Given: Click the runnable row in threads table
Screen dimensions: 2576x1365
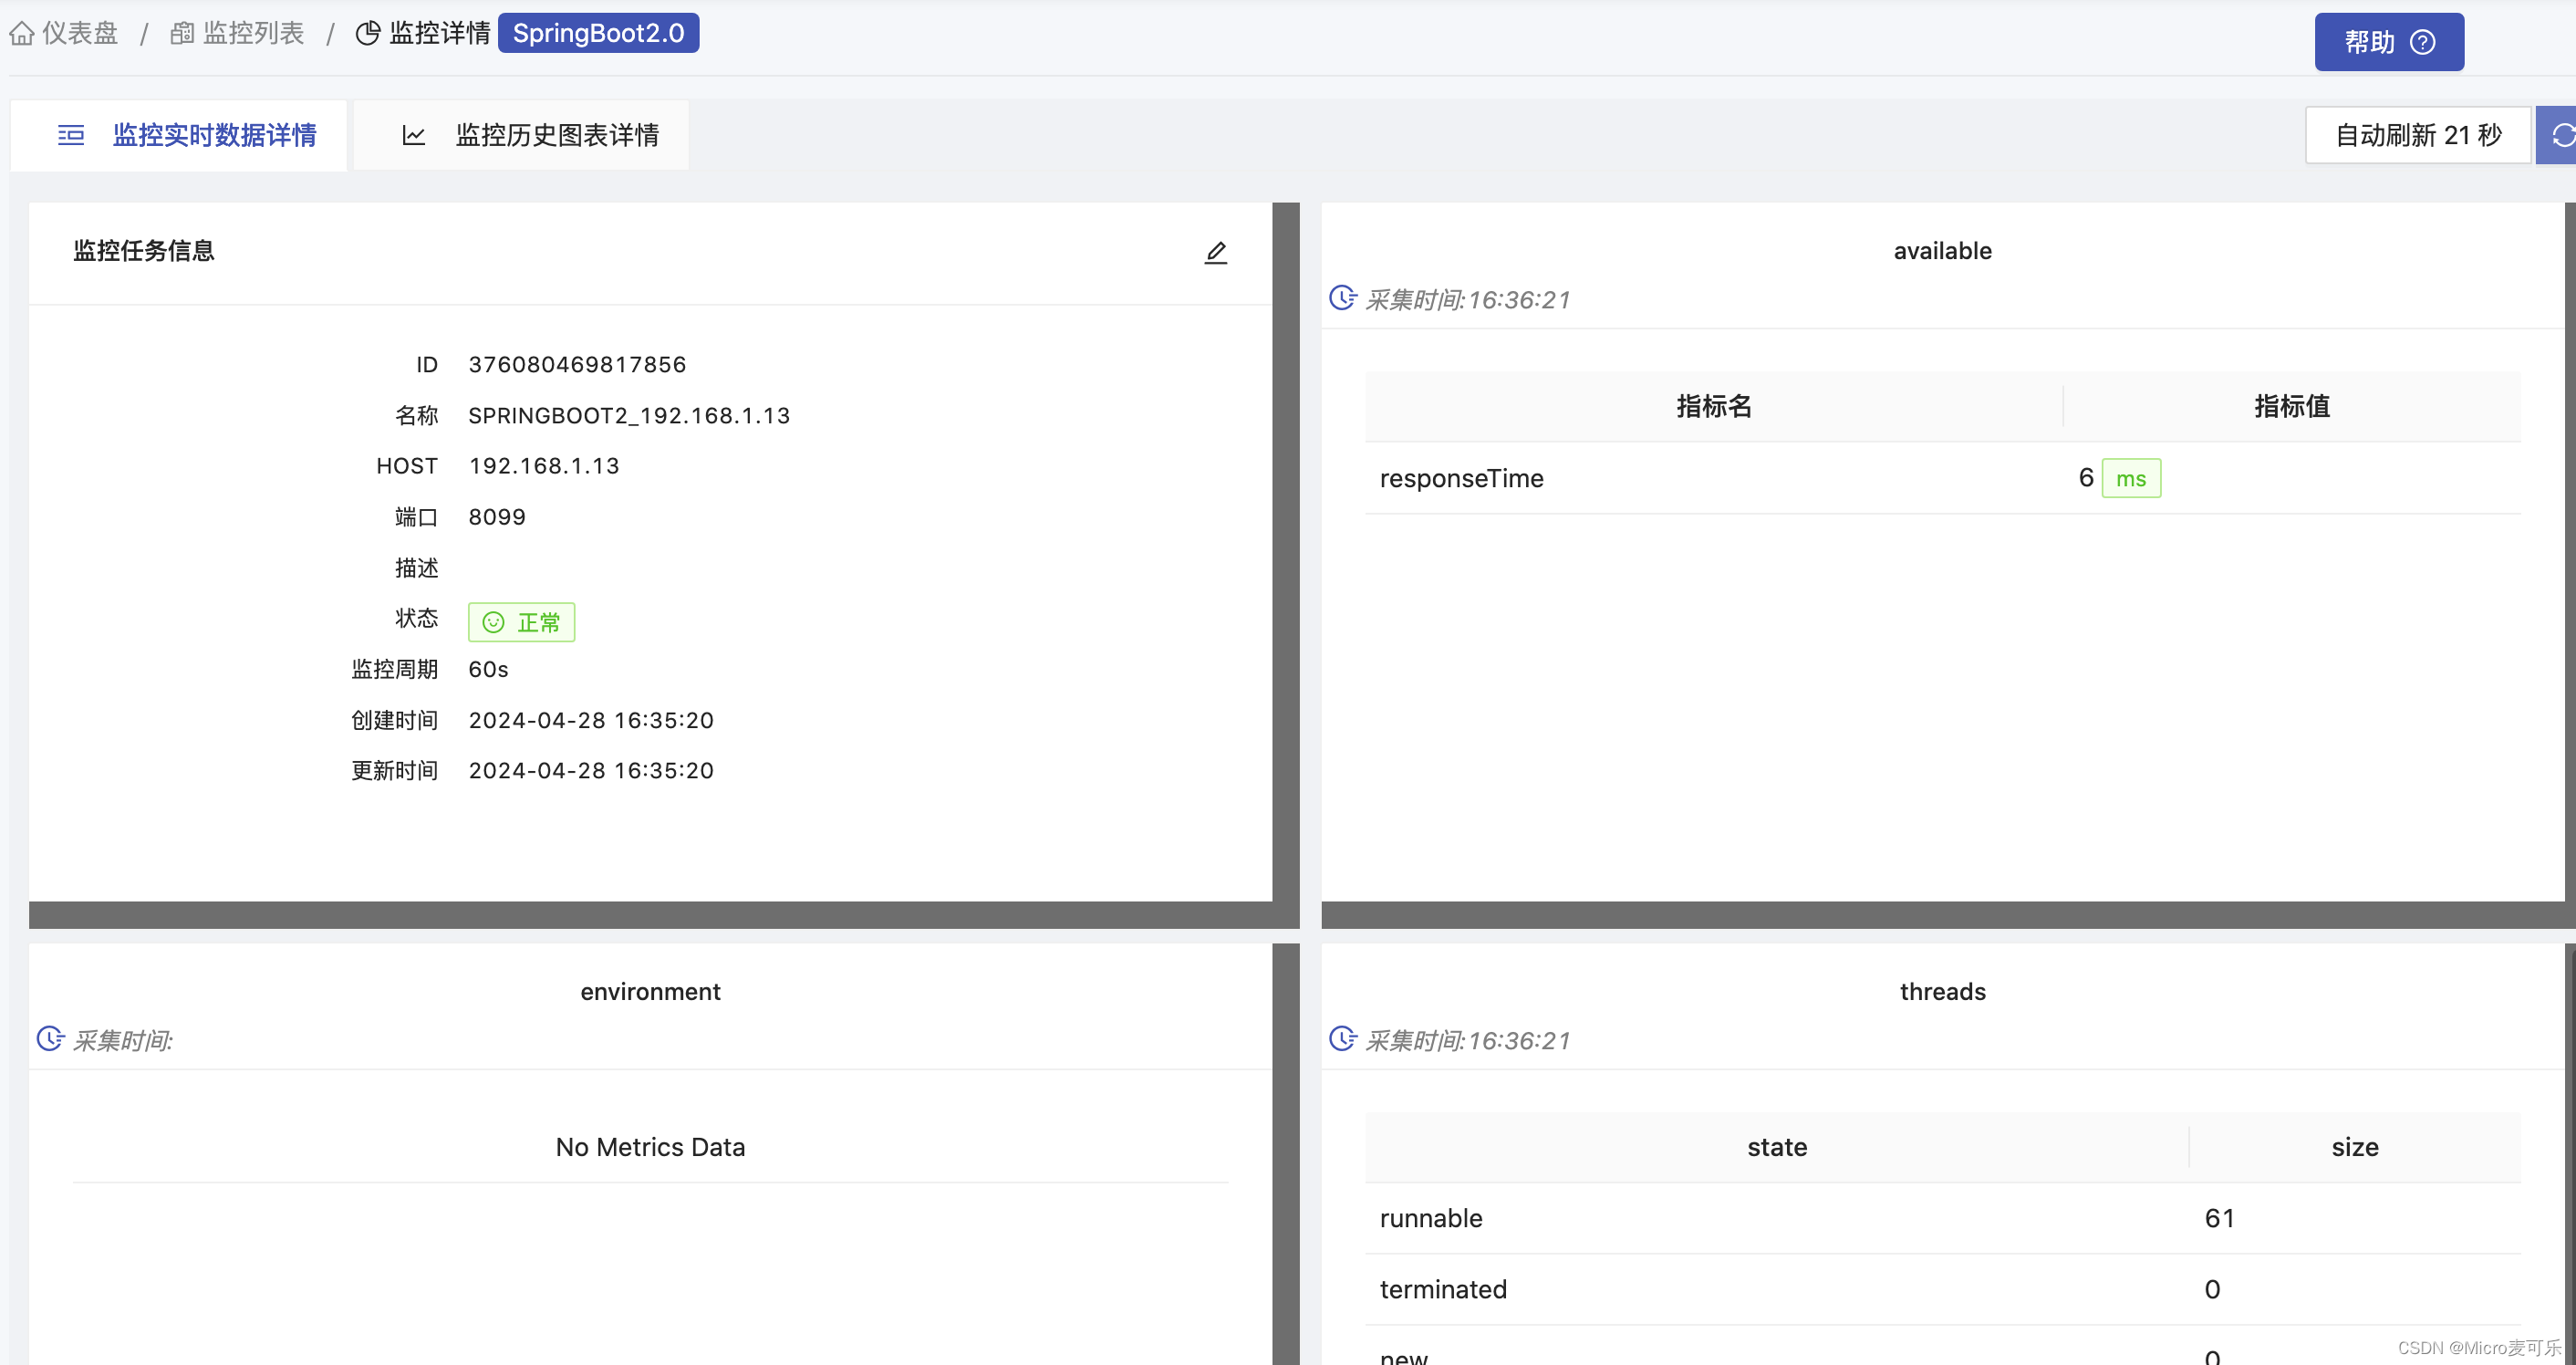Looking at the screenshot, I should (x=1430, y=1218).
